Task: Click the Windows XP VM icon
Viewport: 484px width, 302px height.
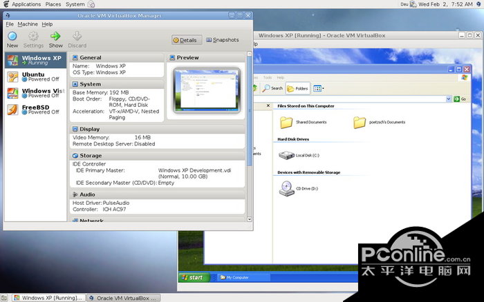Action: click(13, 61)
